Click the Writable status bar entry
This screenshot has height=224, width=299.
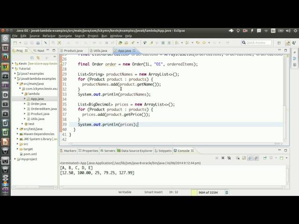tap(125, 192)
